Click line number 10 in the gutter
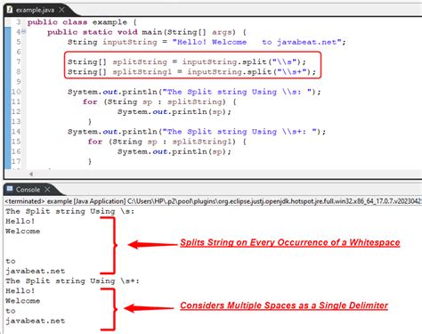Image resolution: width=422 pixels, height=334 pixels. 16,92
